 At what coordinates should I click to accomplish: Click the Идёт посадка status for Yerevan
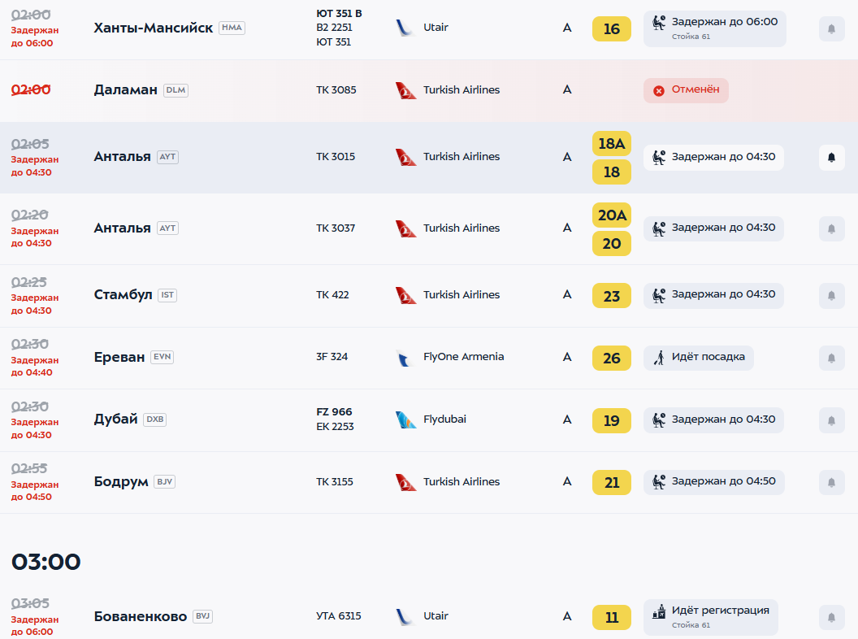click(x=699, y=358)
